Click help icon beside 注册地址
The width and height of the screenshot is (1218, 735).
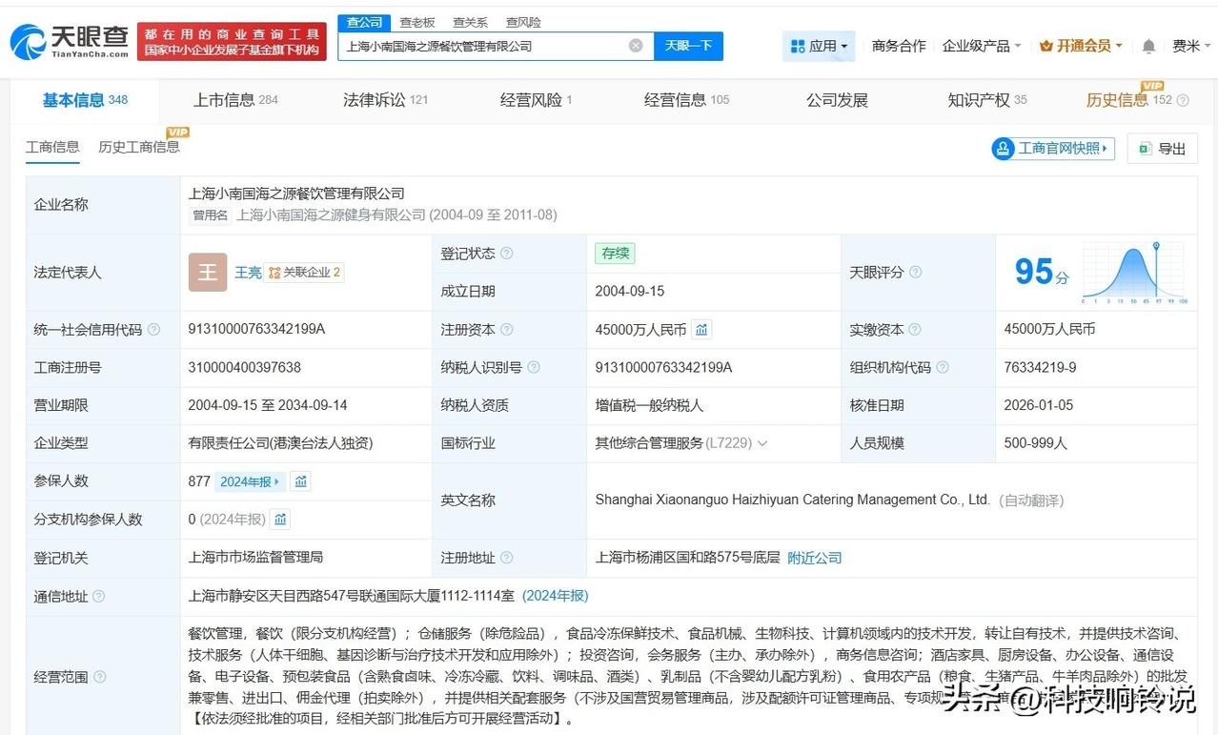(507, 558)
